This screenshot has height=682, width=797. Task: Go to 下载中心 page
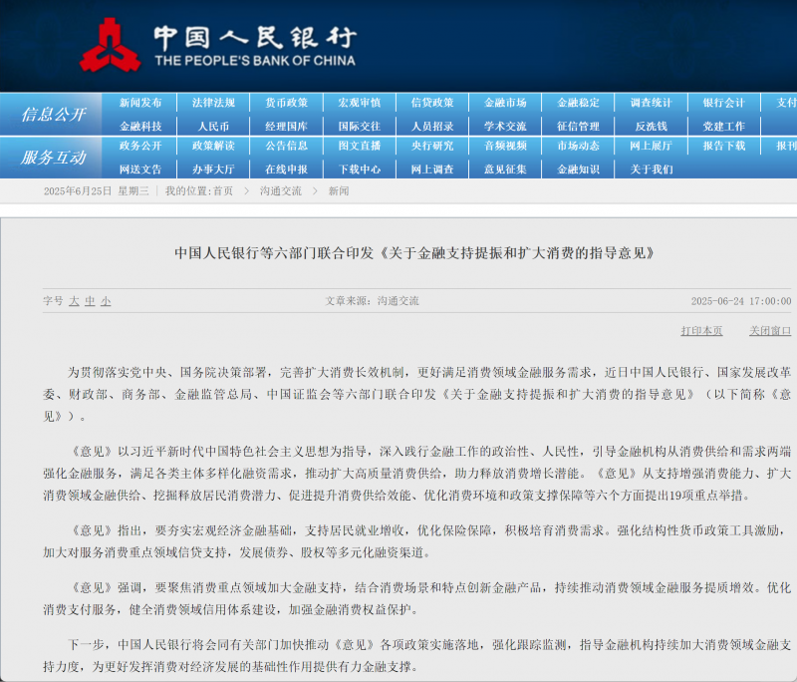pos(360,170)
